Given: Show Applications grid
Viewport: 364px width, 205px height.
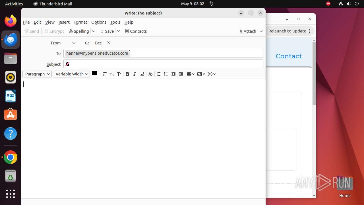Looking at the screenshot, I should [11, 194].
